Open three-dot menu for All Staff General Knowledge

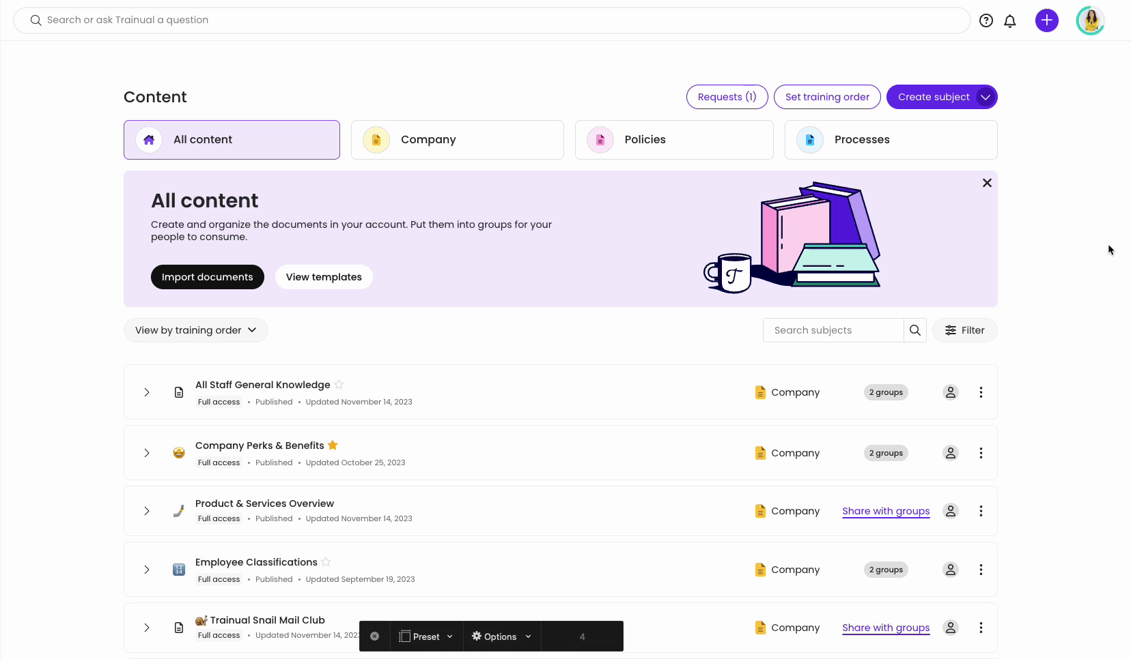click(981, 392)
